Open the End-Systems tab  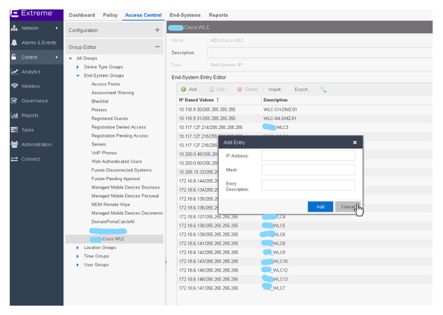coord(185,15)
